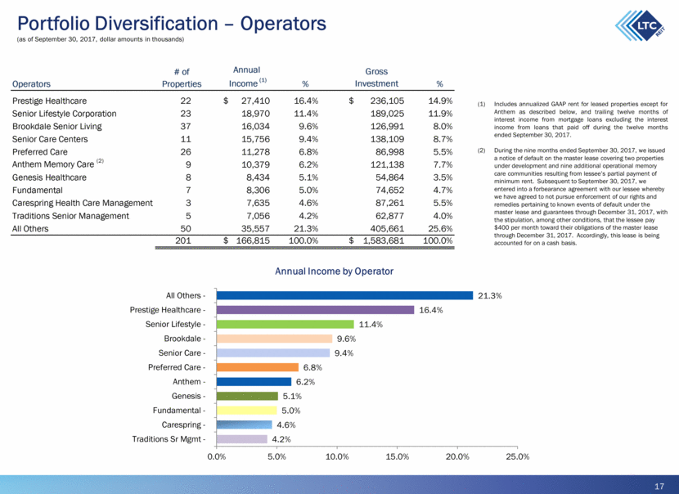Click the slide page number 17
679x494 pixels.
[x=659, y=486]
